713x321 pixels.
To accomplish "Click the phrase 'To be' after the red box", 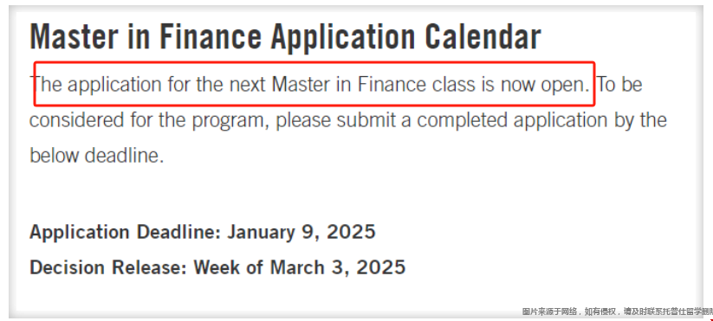I will pos(619,85).
